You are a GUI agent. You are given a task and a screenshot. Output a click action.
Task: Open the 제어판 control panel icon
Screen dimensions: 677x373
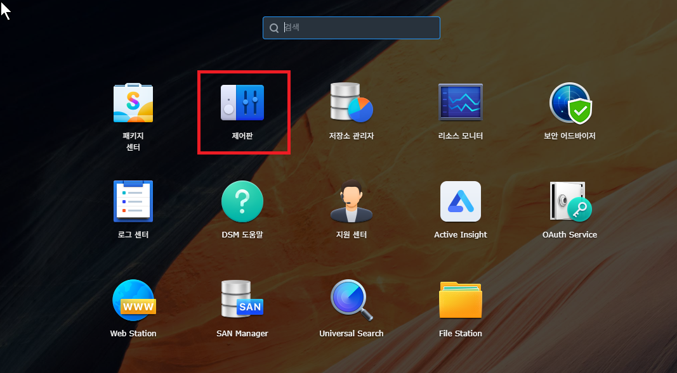click(x=242, y=103)
